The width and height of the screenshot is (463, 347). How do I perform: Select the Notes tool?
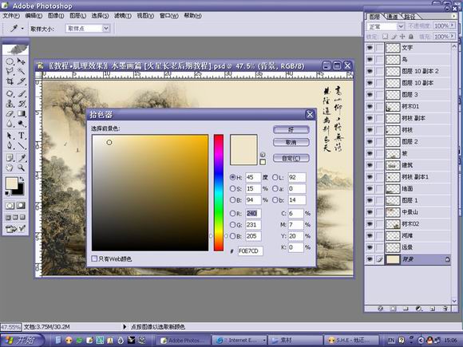click(x=10, y=158)
